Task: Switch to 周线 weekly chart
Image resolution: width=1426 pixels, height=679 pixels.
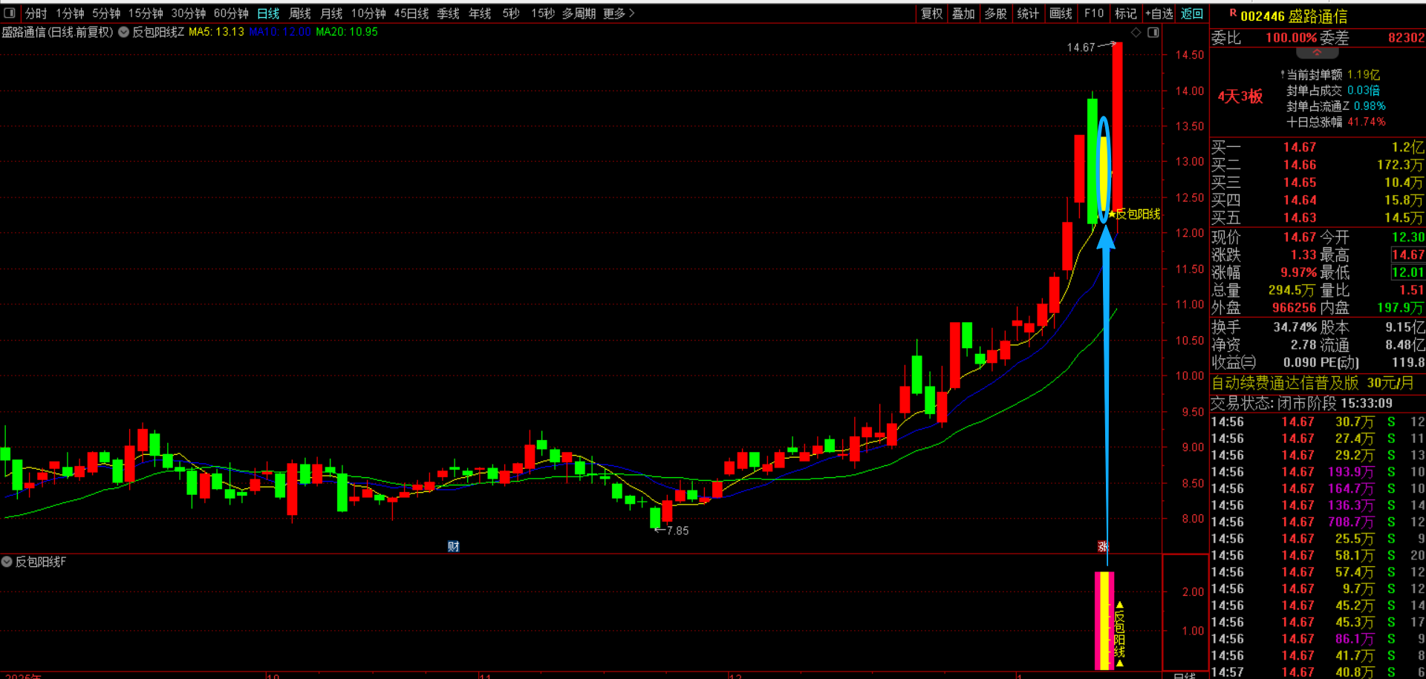Action: [300, 13]
